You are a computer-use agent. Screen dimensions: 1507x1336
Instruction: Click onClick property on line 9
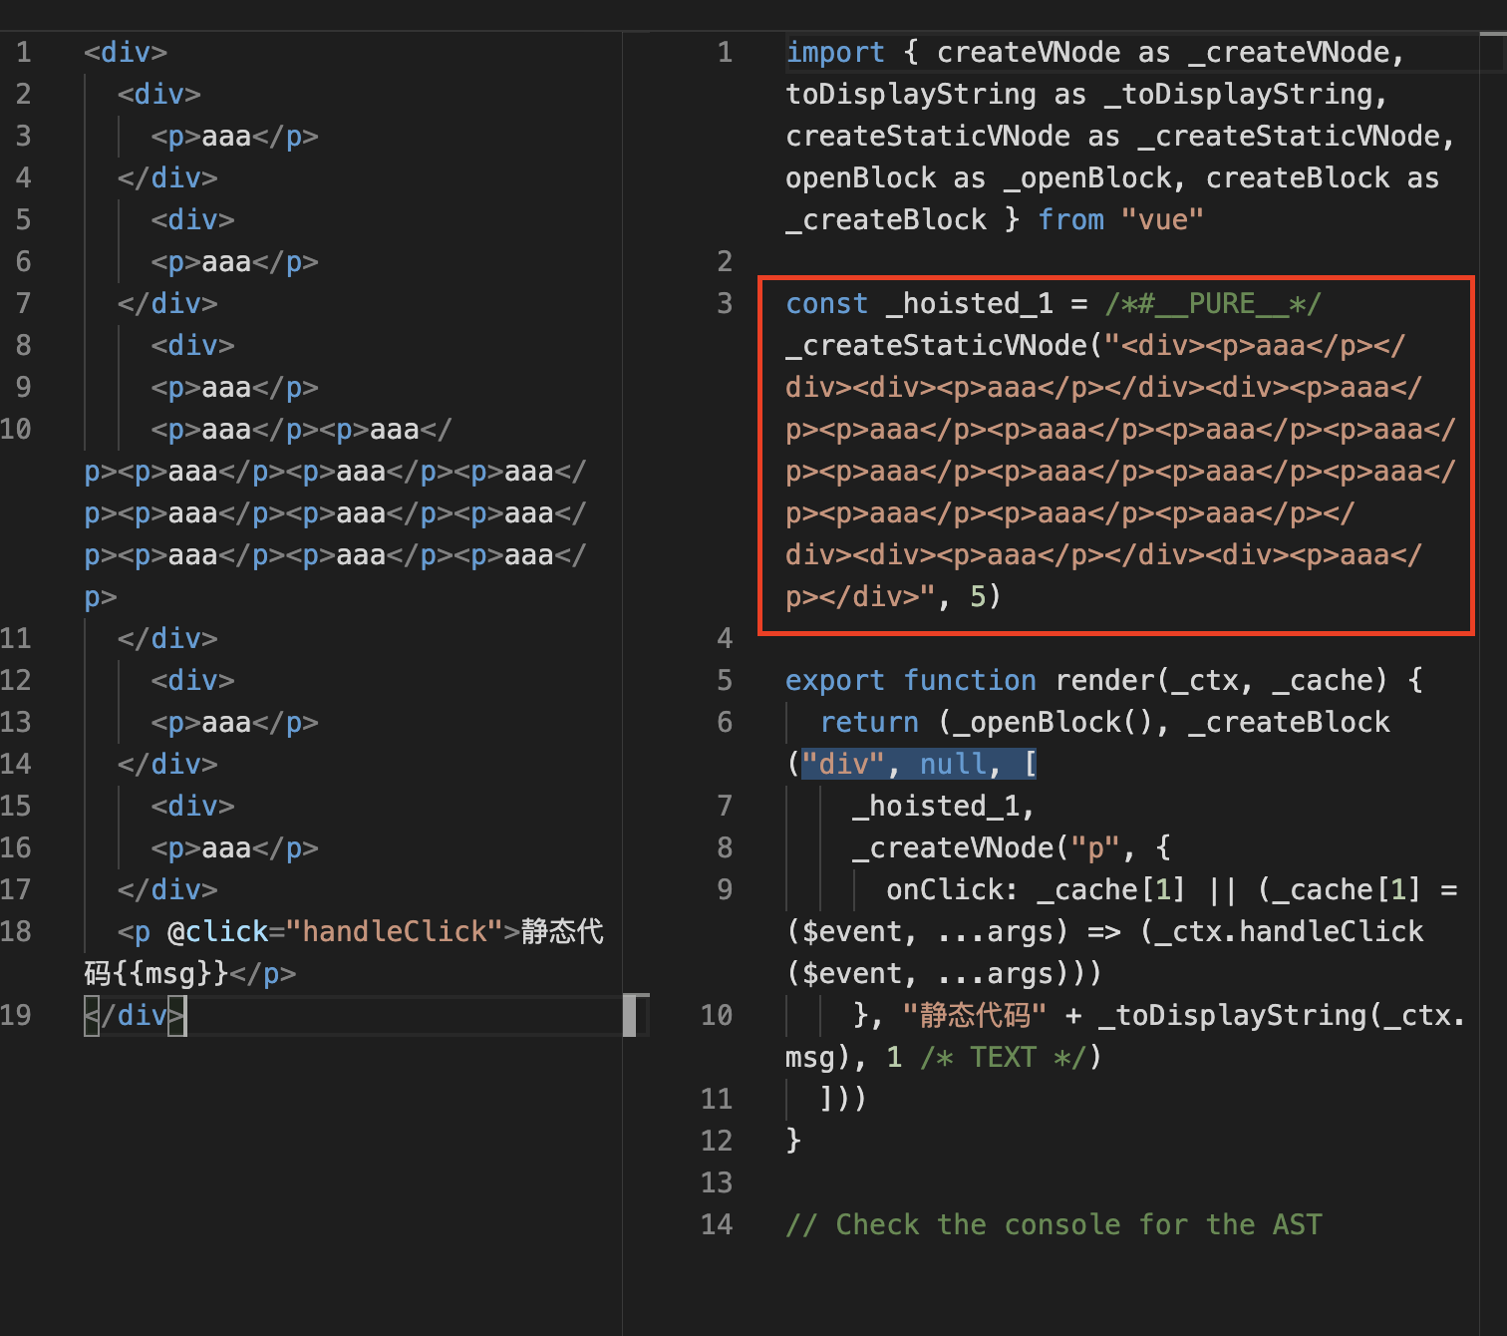[x=944, y=889]
